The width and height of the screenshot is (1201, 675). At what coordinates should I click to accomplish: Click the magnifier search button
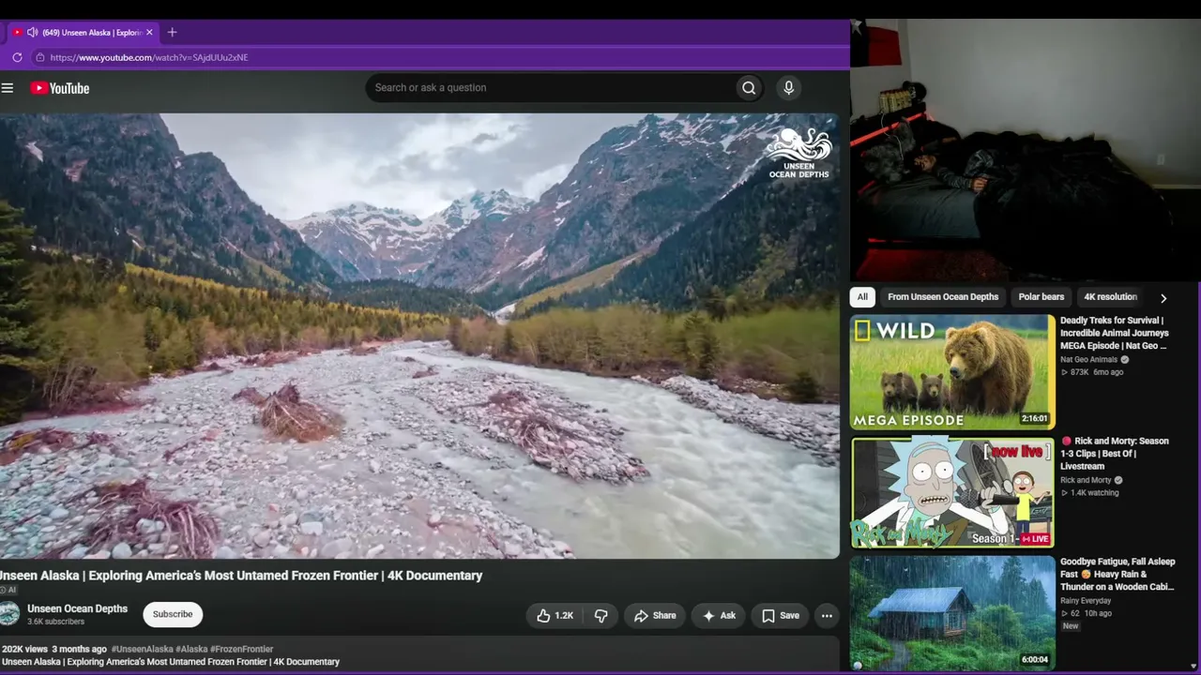click(x=749, y=88)
